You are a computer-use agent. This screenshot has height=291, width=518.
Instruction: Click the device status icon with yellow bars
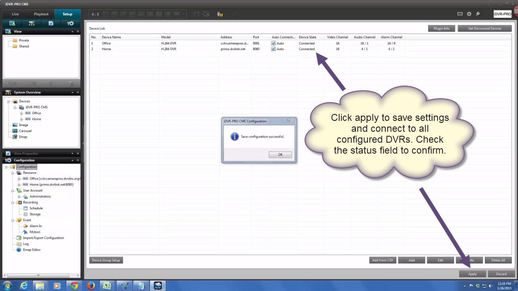(x=220, y=14)
